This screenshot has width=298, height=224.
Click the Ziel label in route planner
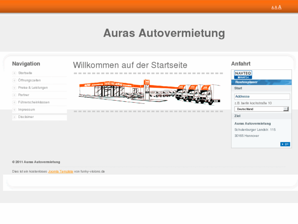tap(237, 116)
